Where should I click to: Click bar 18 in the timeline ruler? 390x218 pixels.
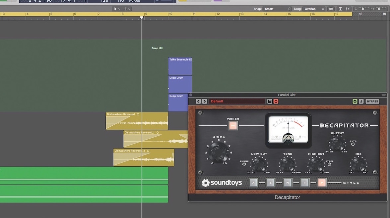(360, 14)
